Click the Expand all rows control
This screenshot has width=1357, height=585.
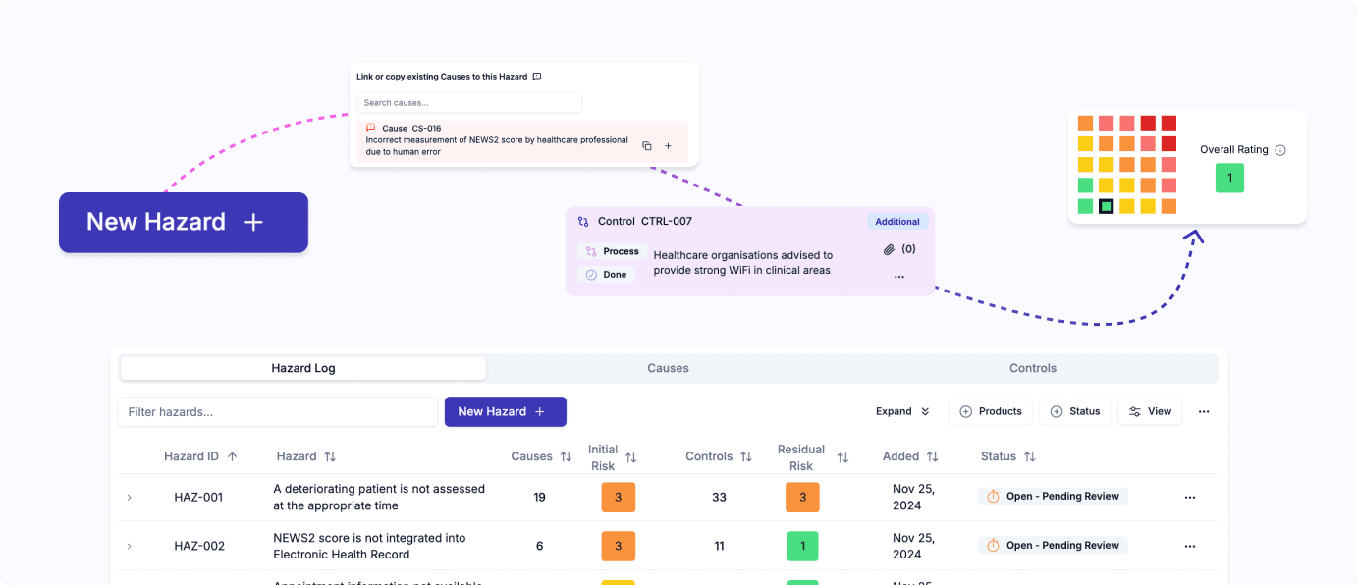tap(902, 412)
